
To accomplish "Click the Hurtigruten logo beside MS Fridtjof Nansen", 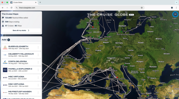I will click(5, 93).
